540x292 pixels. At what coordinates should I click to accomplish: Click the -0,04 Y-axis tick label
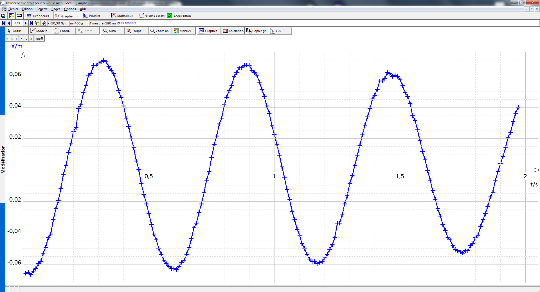pyautogui.click(x=14, y=231)
